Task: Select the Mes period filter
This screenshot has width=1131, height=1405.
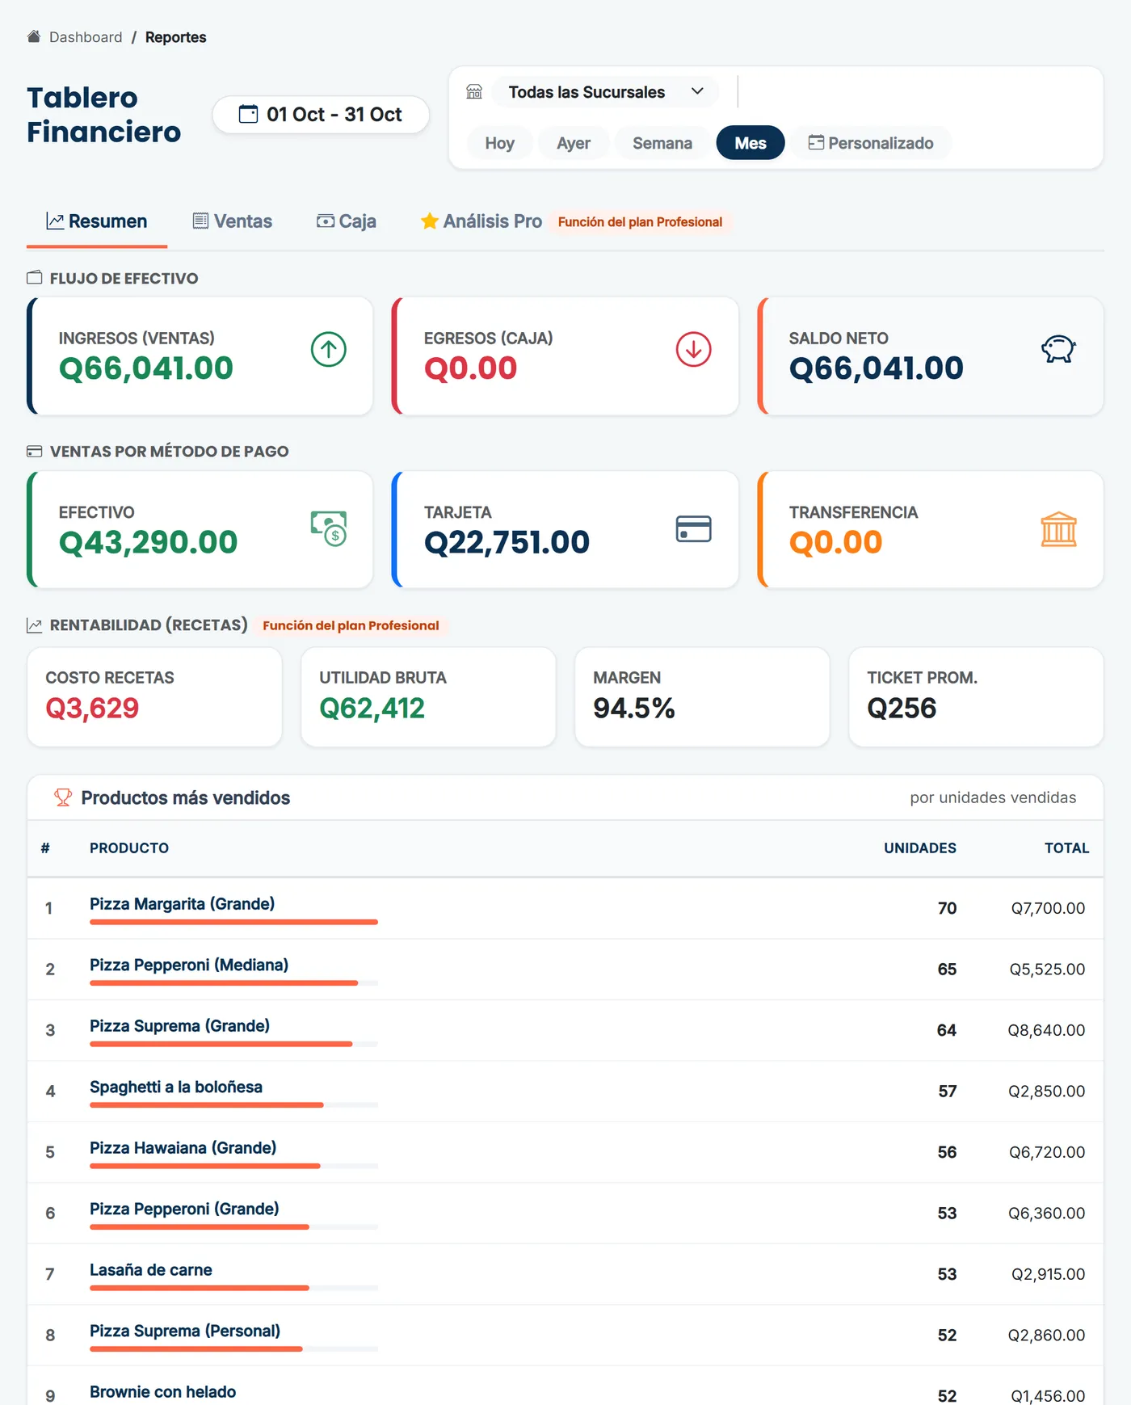Action: 750,143
